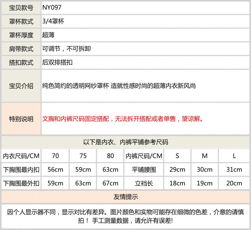Screen dimensions: 251x230
Task: Select the 搭扣款式 label cell
Action: 21,62
